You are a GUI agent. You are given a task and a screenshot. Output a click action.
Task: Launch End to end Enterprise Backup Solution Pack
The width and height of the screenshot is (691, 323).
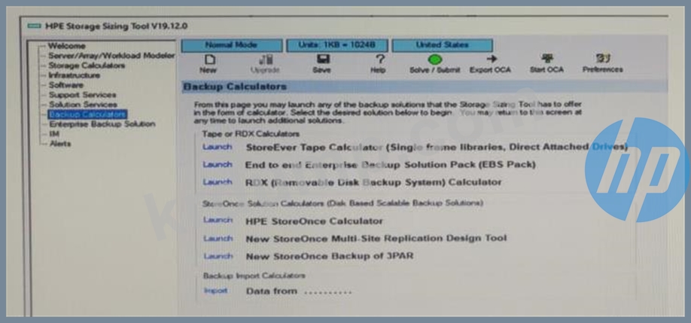coord(218,164)
